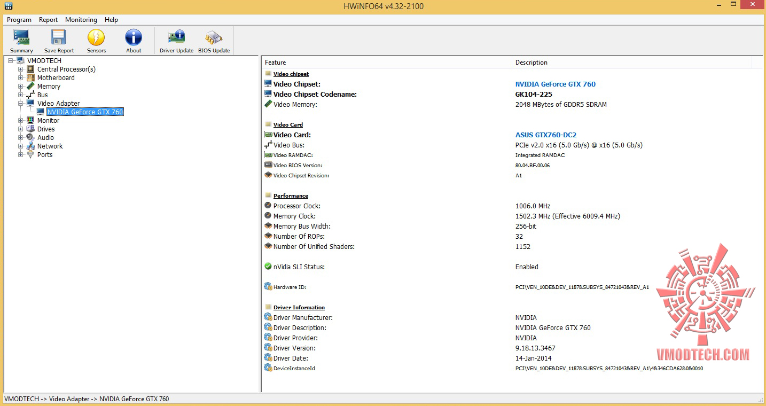Screen dimensions: 766x406
Task: Click the Driver Date value 14-Jan-2014
Action: pyautogui.click(x=533, y=358)
